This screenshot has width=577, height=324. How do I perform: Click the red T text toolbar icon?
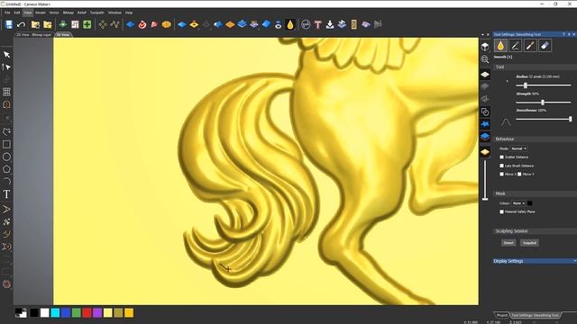pyautogui.click(x=317, y=24)
